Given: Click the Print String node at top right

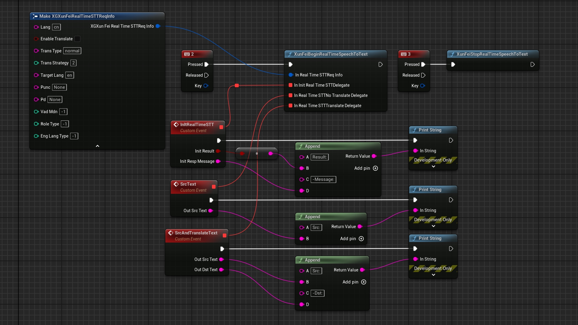Looking at the screenshot, I should [x=433, y=130].
